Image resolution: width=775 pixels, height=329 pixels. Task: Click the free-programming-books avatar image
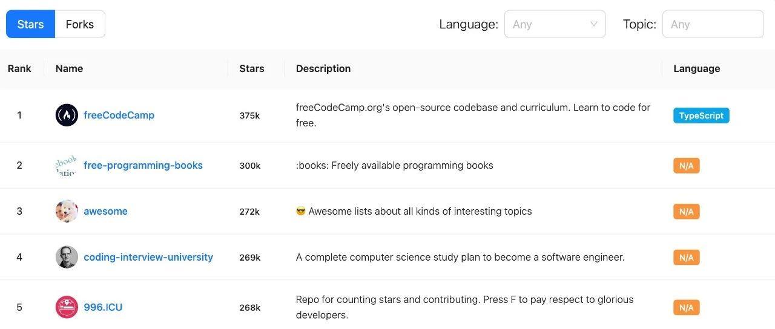click(67, 165)
